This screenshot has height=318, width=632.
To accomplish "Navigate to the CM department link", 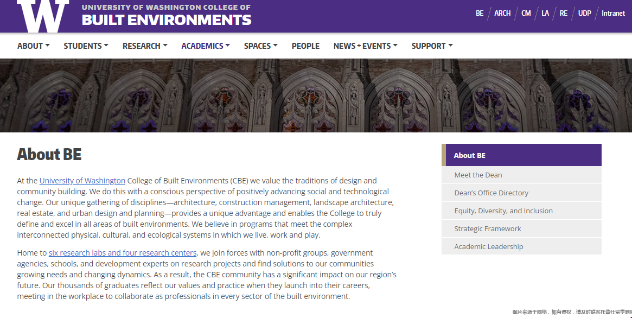I will [x=526, y=14].
